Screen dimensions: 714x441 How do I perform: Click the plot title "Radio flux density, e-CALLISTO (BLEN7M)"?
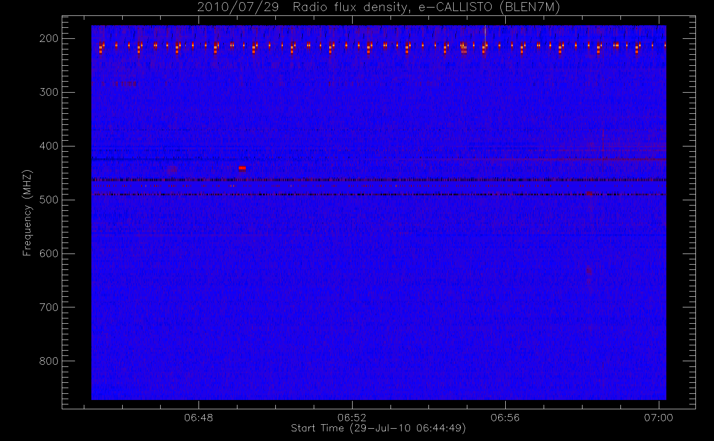click(426, 7)
